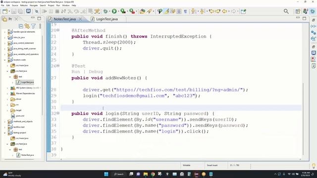Collapse the testing-project node
317x178 pixels.
[5, 133]
